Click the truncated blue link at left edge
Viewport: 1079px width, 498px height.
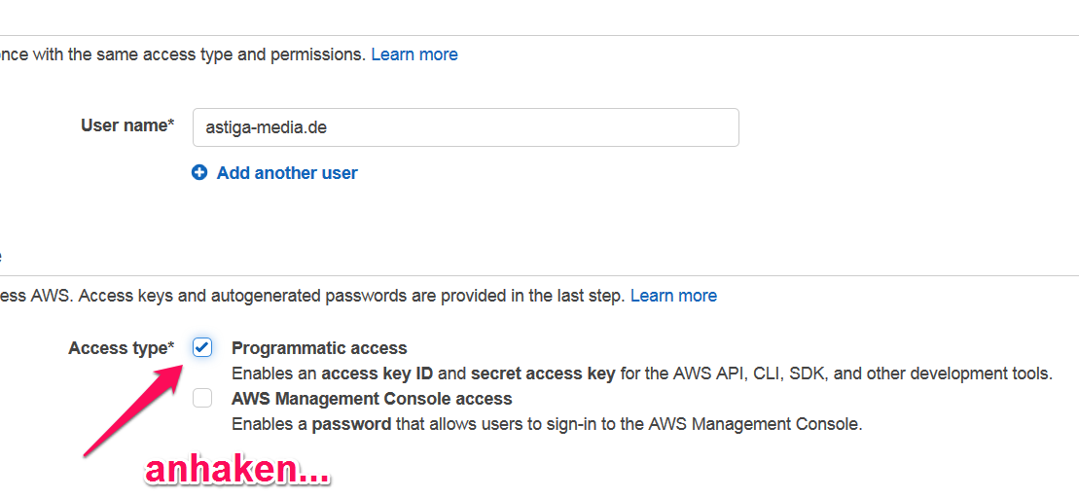point(1,257)
